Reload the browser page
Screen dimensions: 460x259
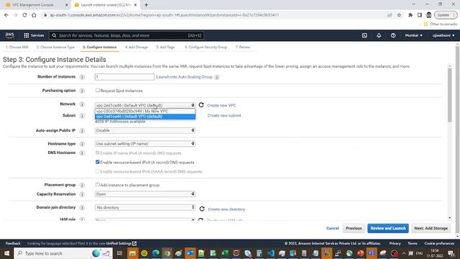[24, 15]
